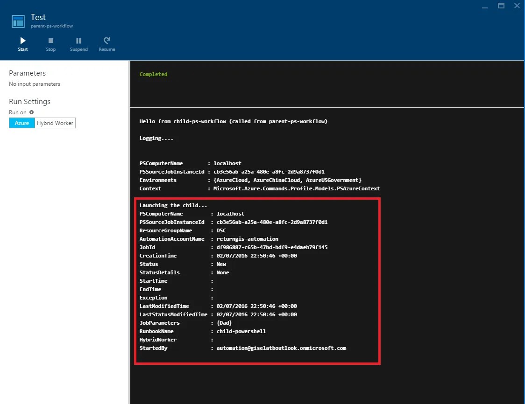
Task: Click the Completed status text
Action: coord(153,74)
